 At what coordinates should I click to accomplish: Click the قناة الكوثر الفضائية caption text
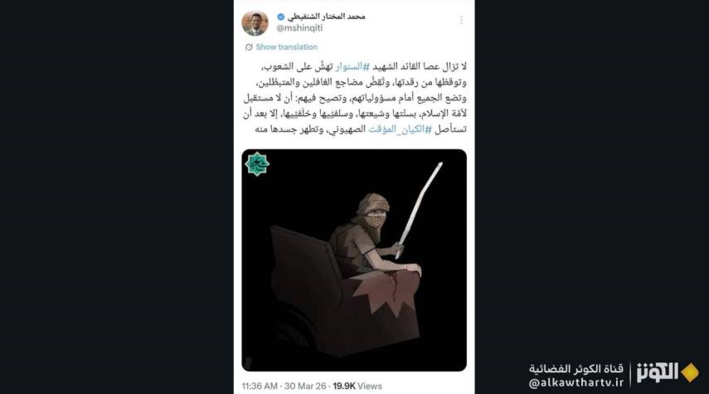pyautogui.click(x=576, y=368)
